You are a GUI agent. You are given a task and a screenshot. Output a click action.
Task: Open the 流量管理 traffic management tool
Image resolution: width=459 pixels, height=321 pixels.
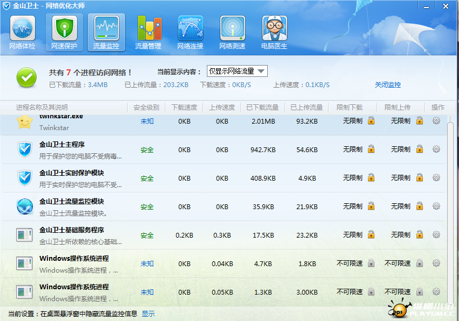click(148, 33)
